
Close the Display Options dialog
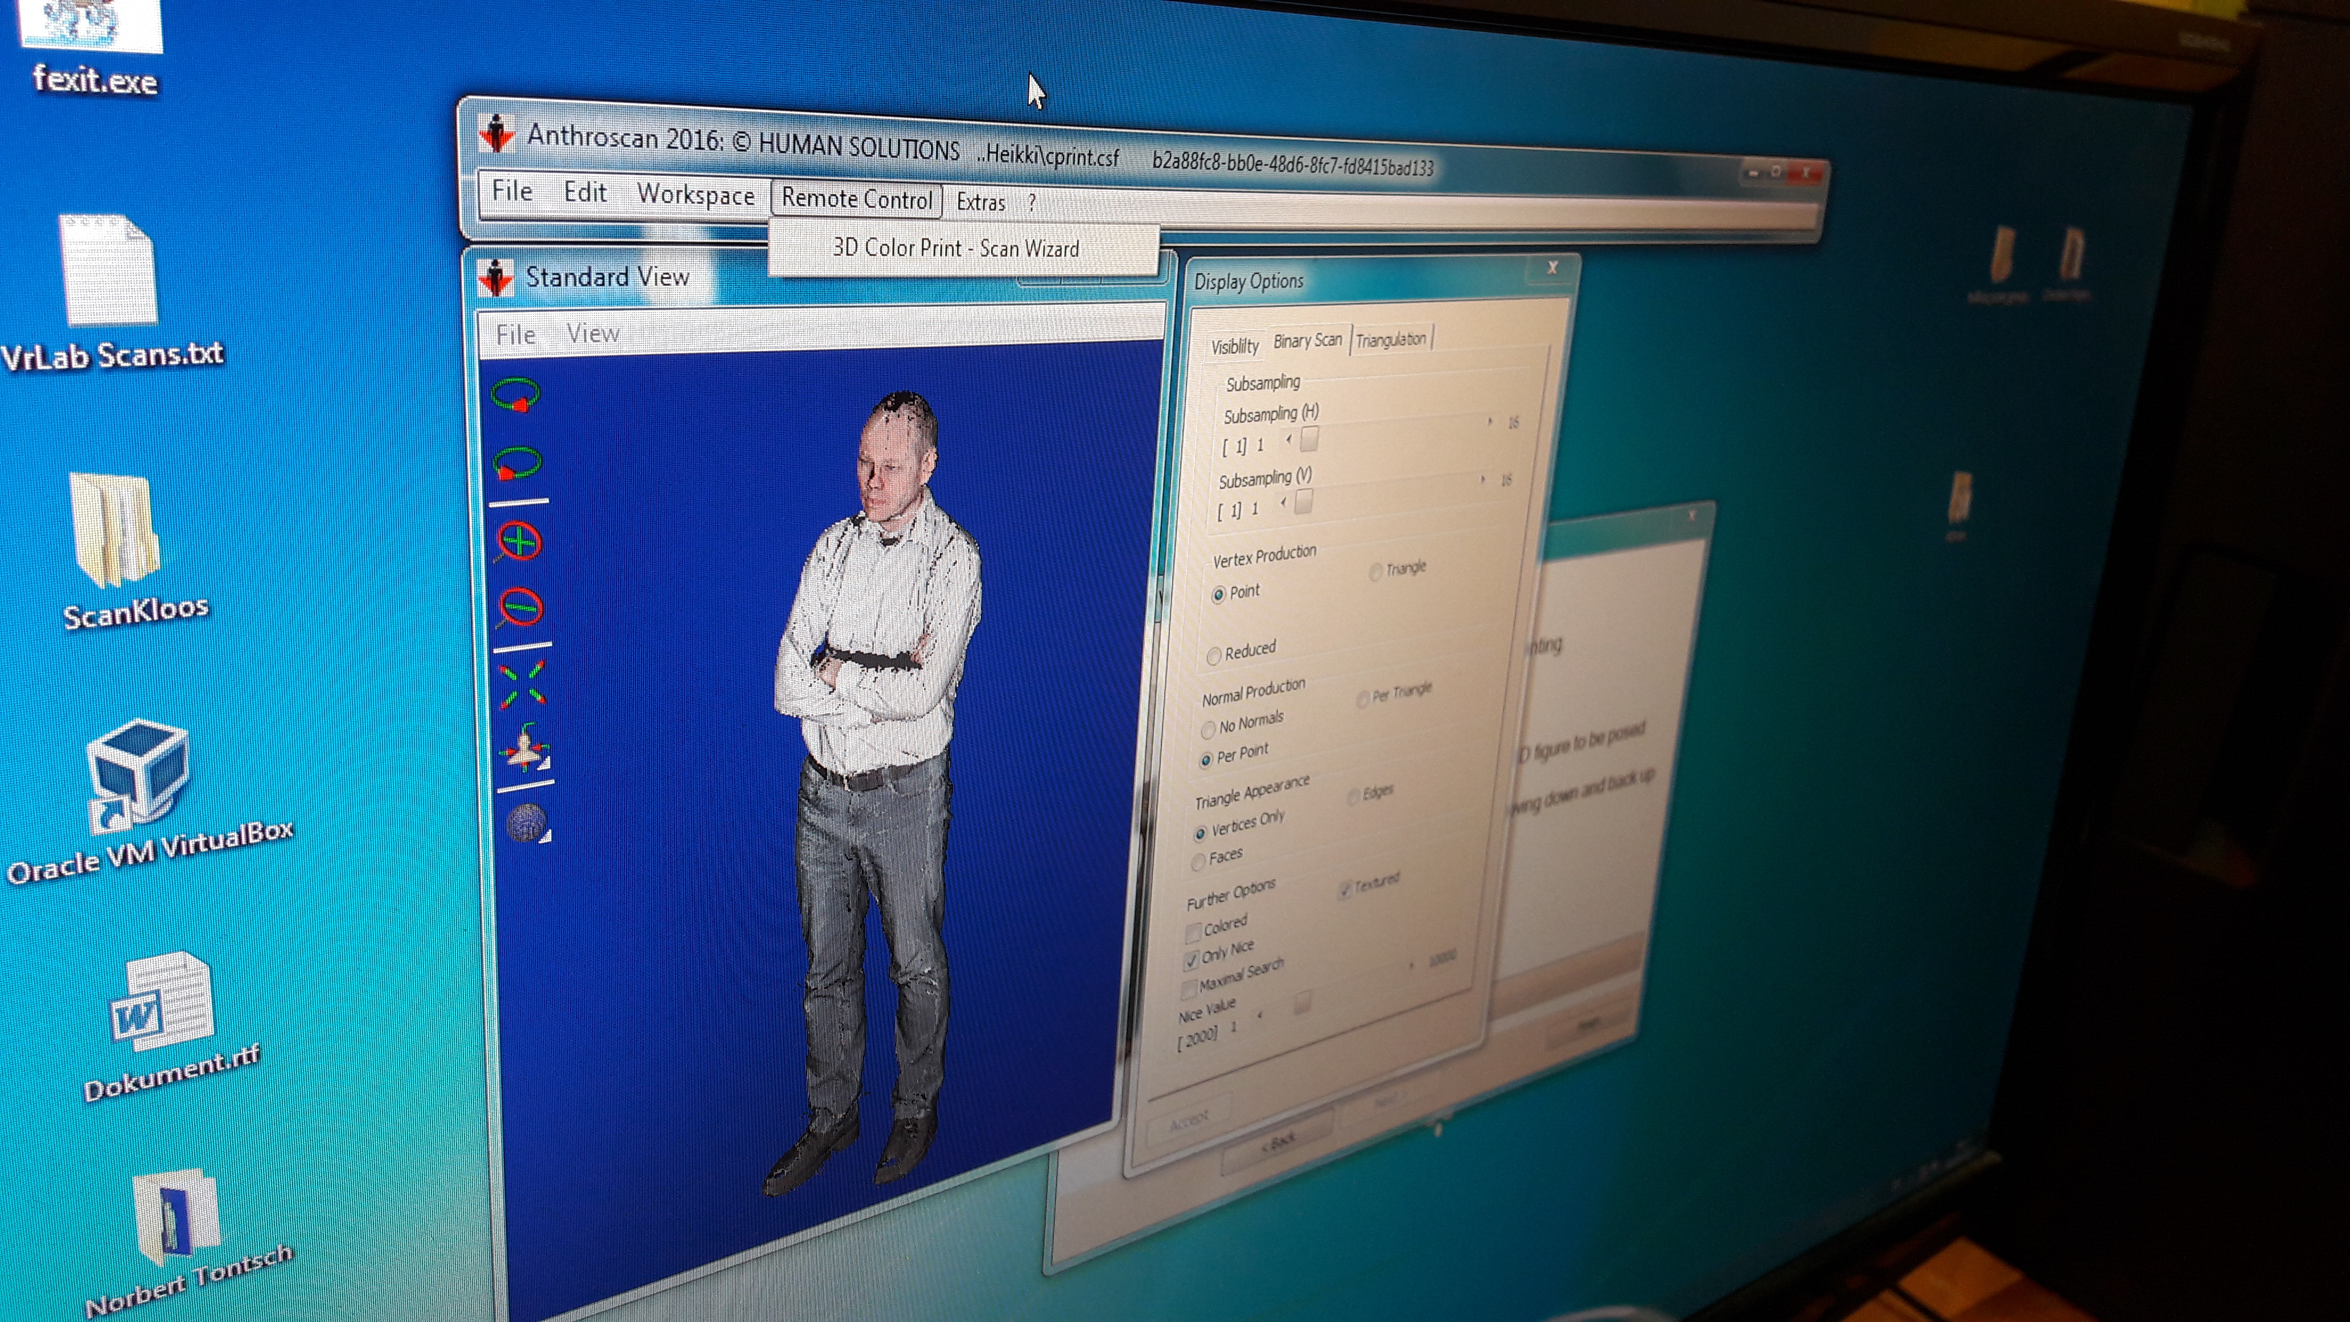(x=1552, y=268)
